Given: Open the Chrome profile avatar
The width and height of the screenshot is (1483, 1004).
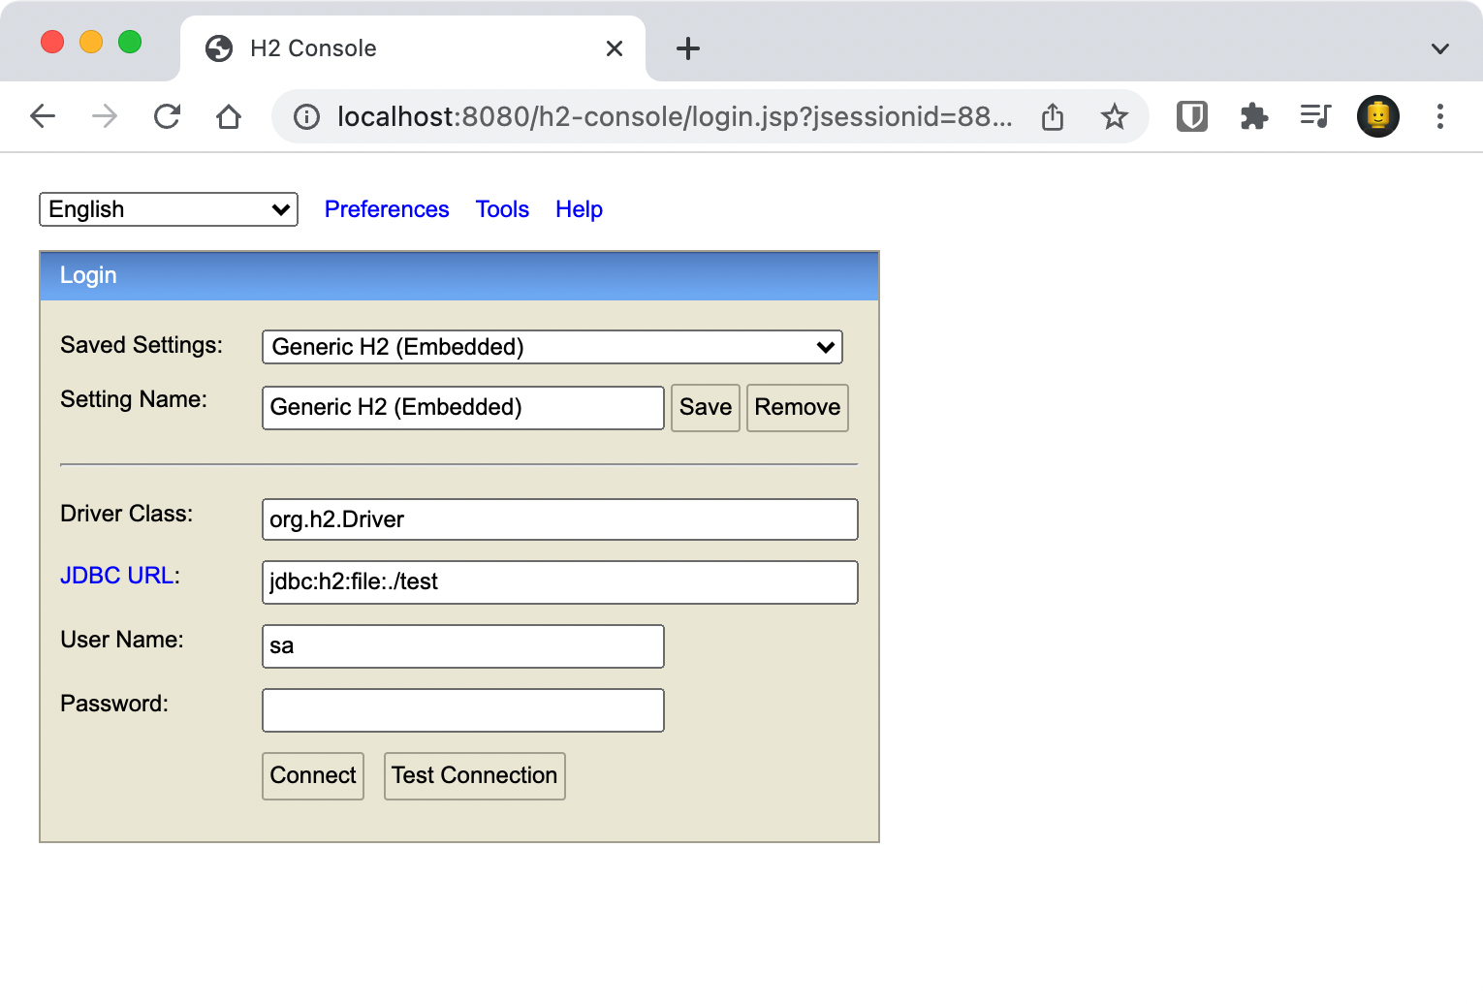Looking at the screenshot, I should (x=1377, y=117).
